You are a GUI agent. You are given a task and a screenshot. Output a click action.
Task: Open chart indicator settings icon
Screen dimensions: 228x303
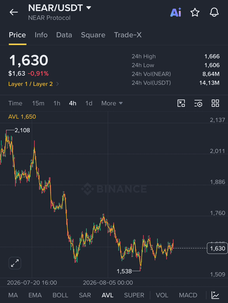198,103
